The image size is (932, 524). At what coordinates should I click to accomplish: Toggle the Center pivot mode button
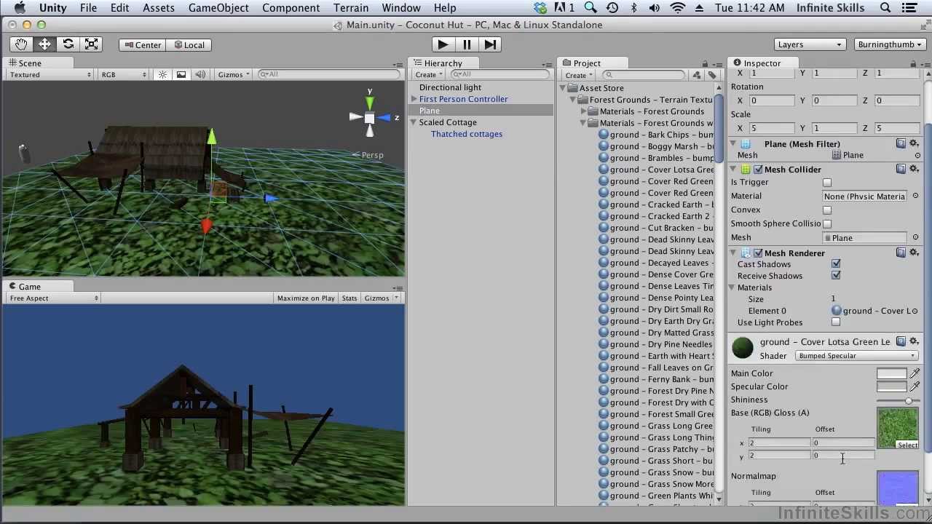pos(142,45)
